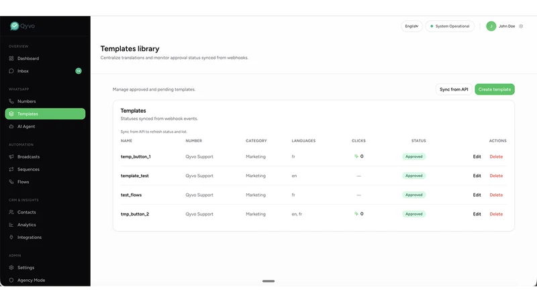Viewport: 537px width, 302px height.
Task: Click the Settings gear icon in sidebar
Action: tap(11, 268)
